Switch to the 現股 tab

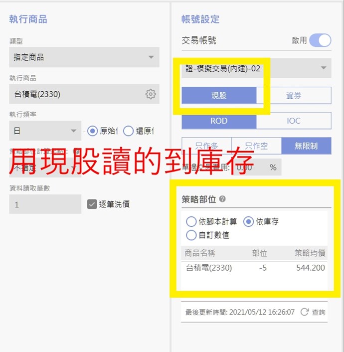point(219,95)
